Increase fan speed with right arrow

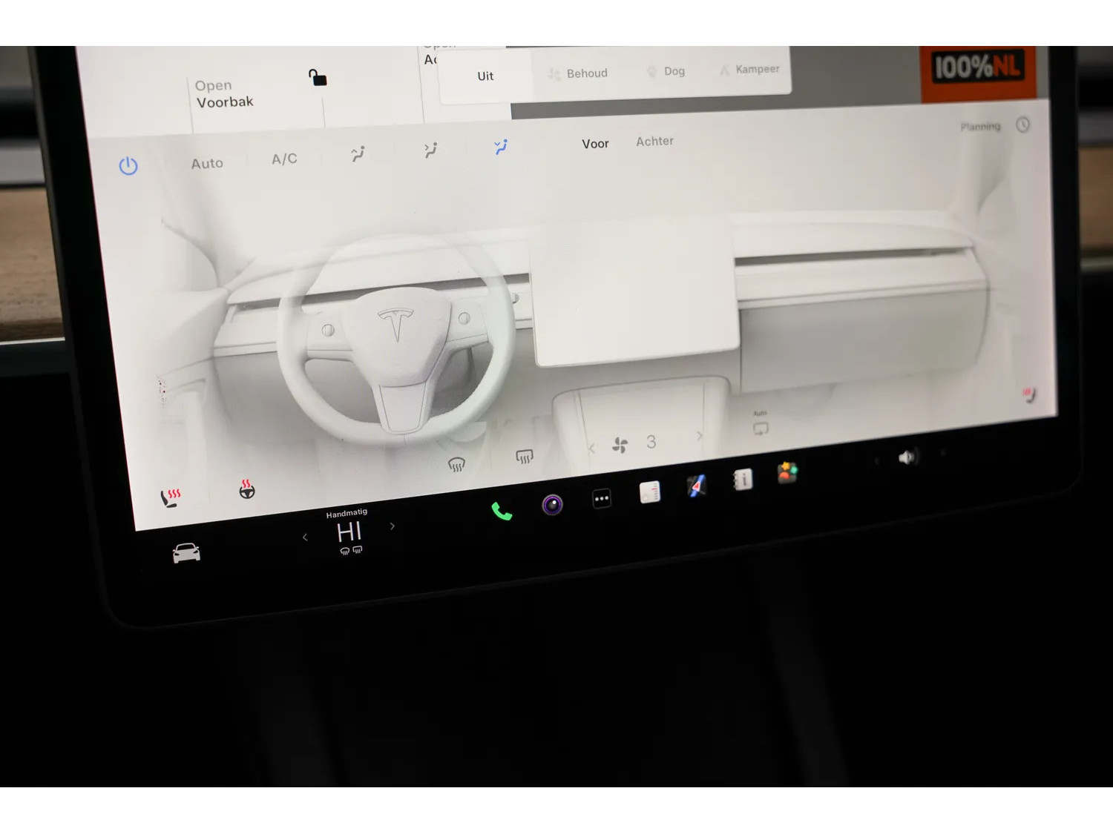coord(699,436)
